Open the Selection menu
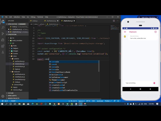Image resolution: width=161 pixels, height=121 pixels. (17, 17)
